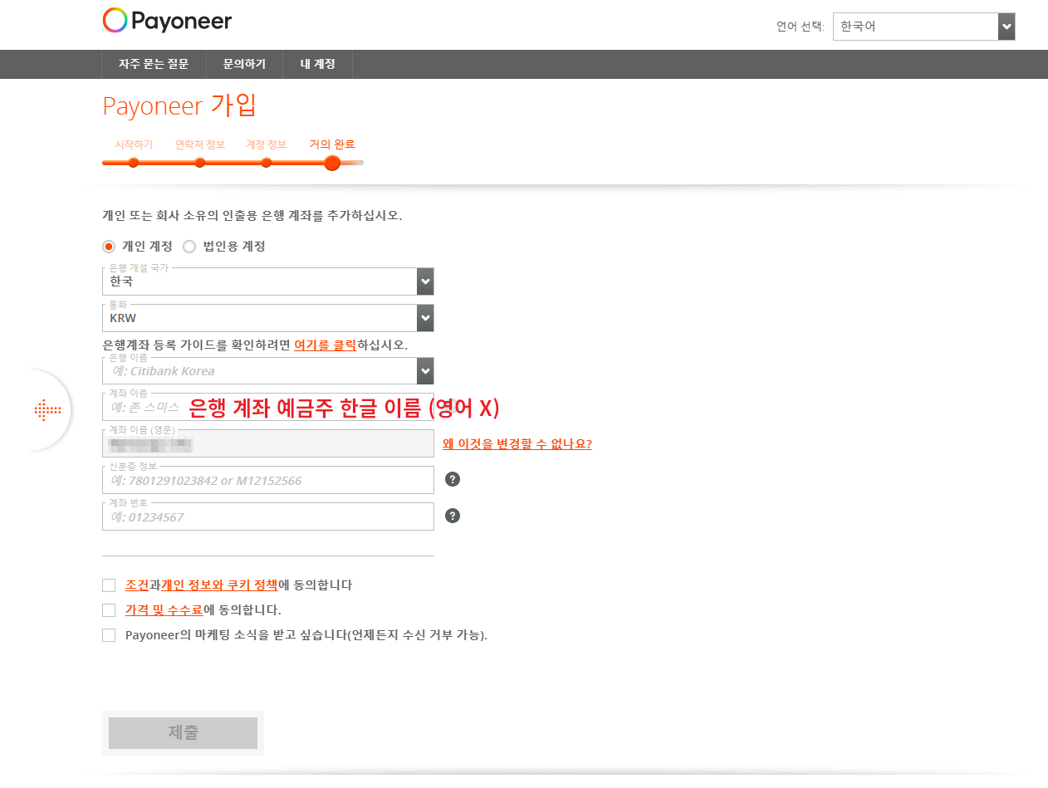Open the 여기를 클릭 guide link
The height and width of the screenshot is (788, 1048).
(x=326, y=345)
